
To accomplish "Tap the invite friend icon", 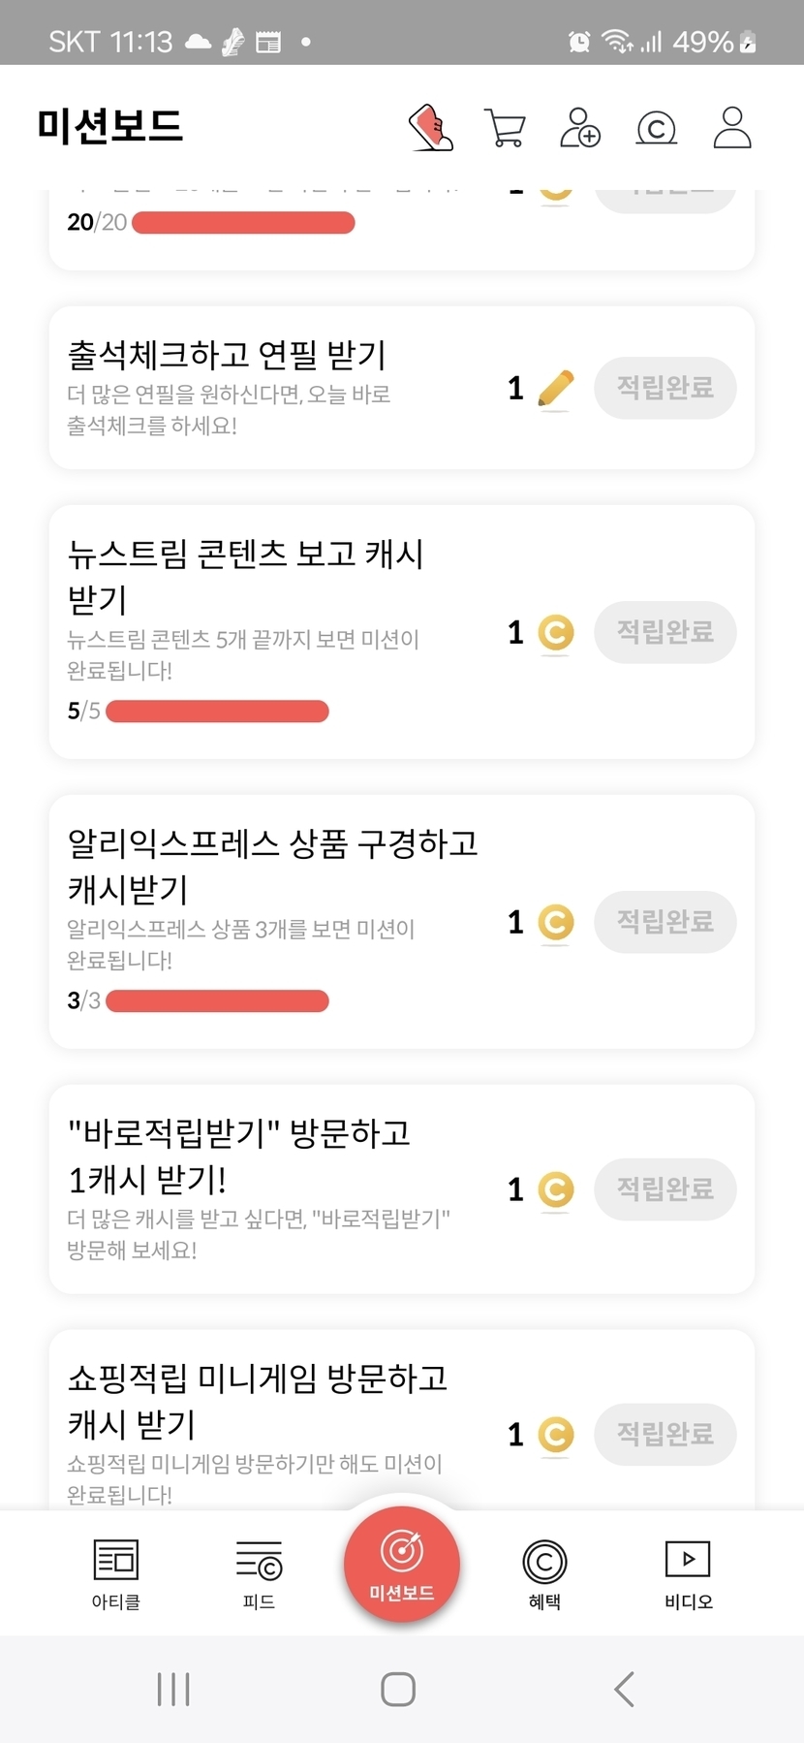I will pyautogui.click(x=579, y=128).
